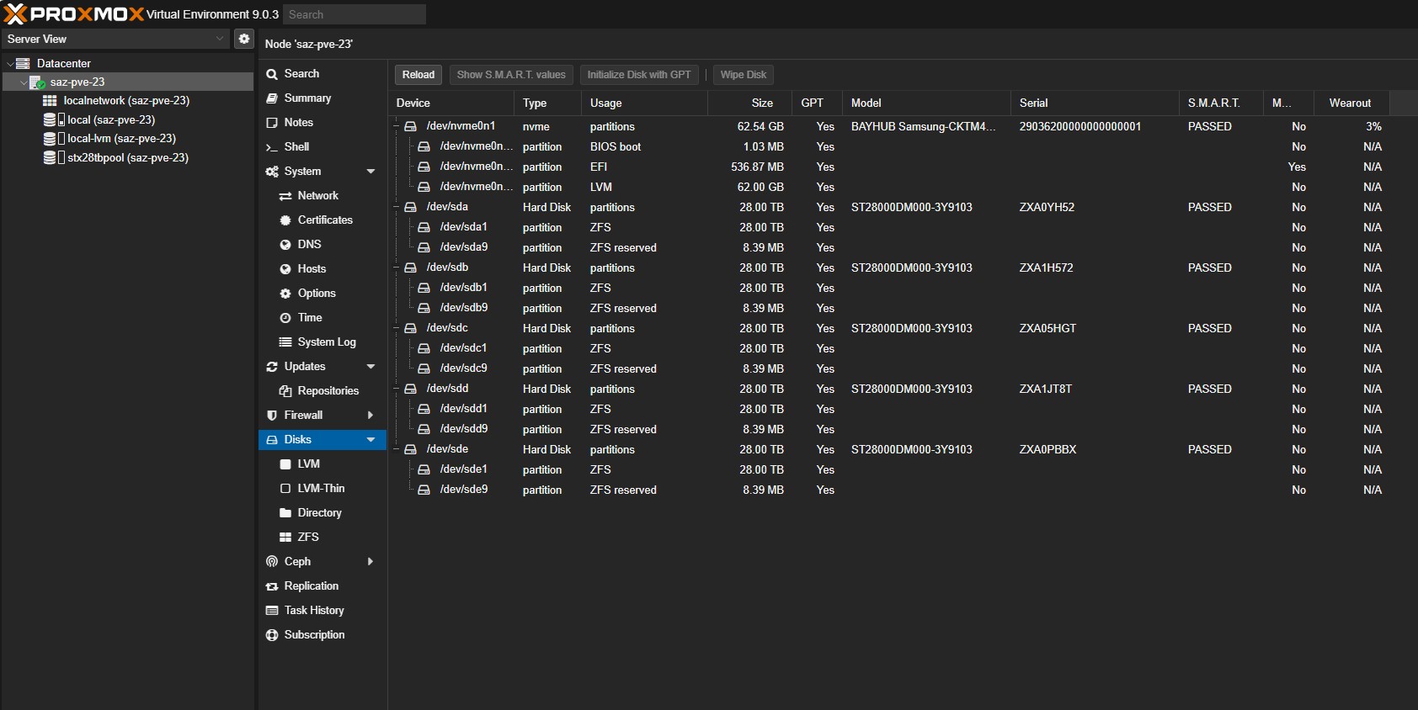1418x710 pixels.
Task: Collapse the System submenu arrow
Action: [x=370, y=172]
